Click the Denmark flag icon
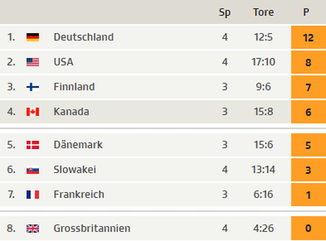This screenshot has height=241, width=326. [x=32, y=145]
